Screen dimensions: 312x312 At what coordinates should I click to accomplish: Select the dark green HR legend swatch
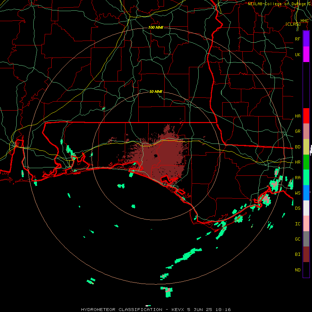tap(306, 162)
